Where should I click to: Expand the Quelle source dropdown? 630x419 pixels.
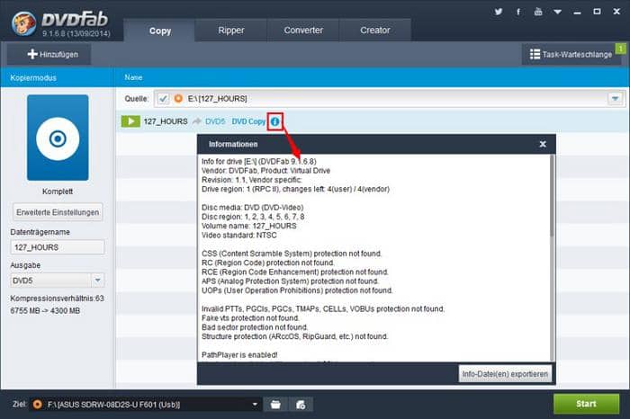[615, 98]
